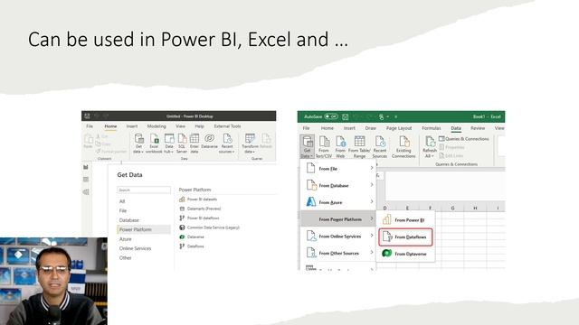Expand From Azure submenu
Viewport: 579px width, 325px height.
(x=339, y=202)
